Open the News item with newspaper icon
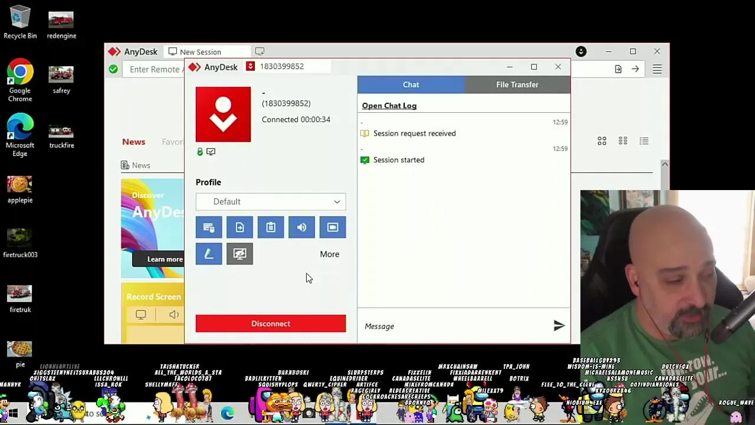This screenshot has height=425, width=755. 136,165
